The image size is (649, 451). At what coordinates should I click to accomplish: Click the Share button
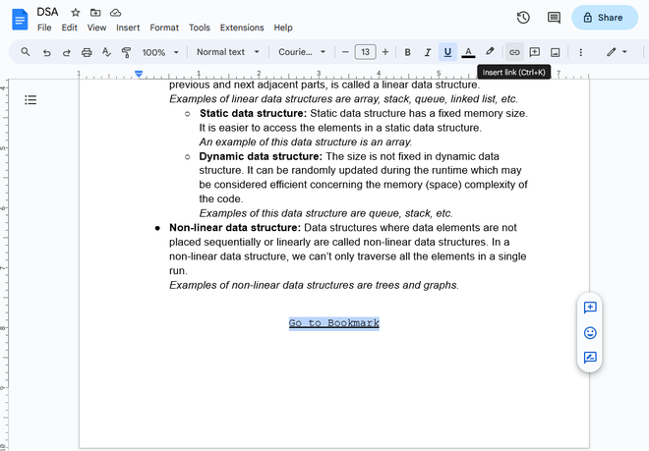[x=605, y=18]
